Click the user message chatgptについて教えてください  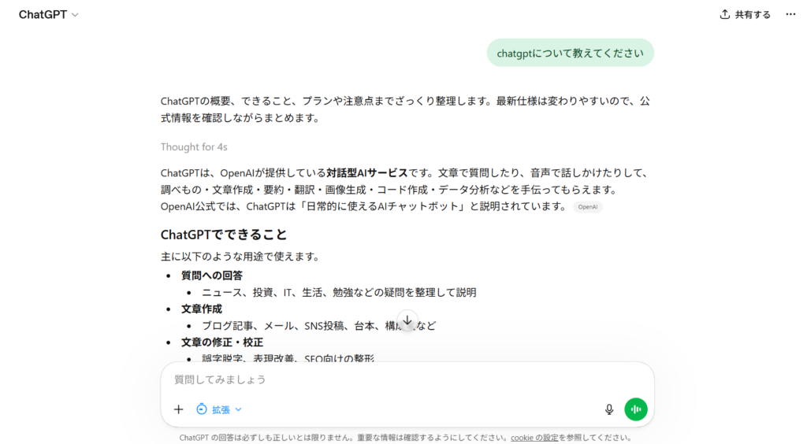click(571, 53)
